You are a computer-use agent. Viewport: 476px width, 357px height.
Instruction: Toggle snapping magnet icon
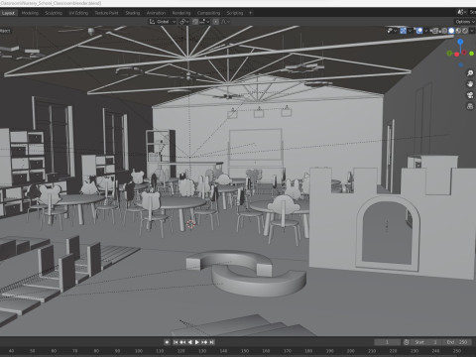click(195, 22)
